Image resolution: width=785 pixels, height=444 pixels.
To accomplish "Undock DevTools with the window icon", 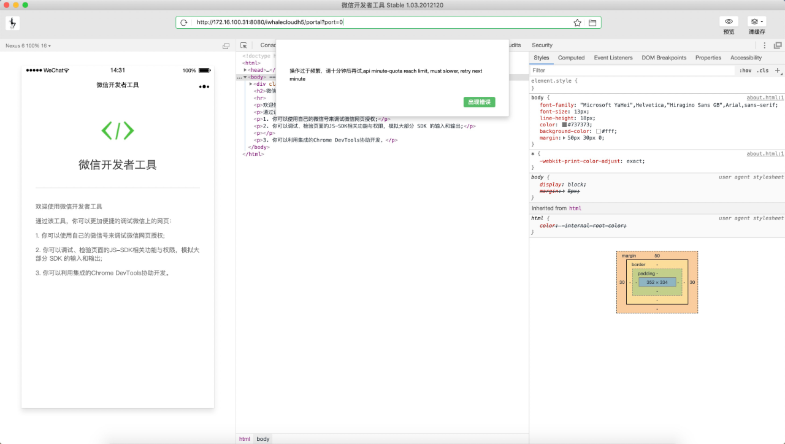I will point(778,45).
